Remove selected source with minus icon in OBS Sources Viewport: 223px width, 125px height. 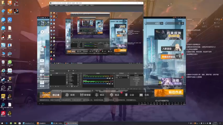coord(69,86)
